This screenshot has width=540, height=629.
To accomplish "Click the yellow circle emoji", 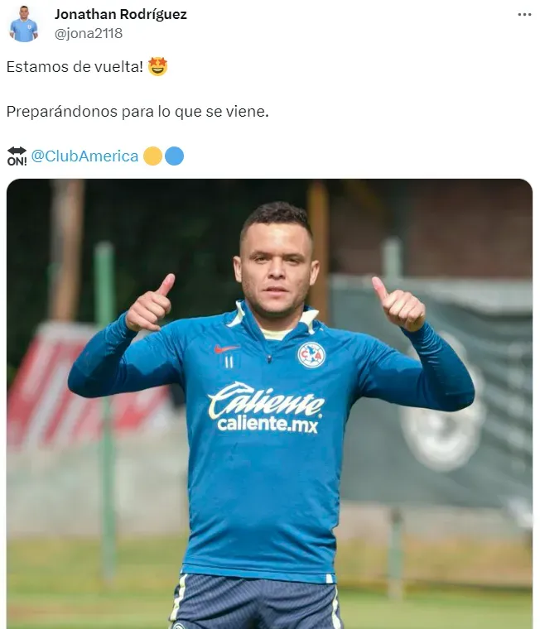I will 152,156.
